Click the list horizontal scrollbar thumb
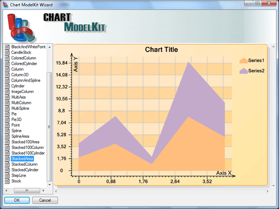The height and width of the screenshot is (209, 279). tap(27, 191)
